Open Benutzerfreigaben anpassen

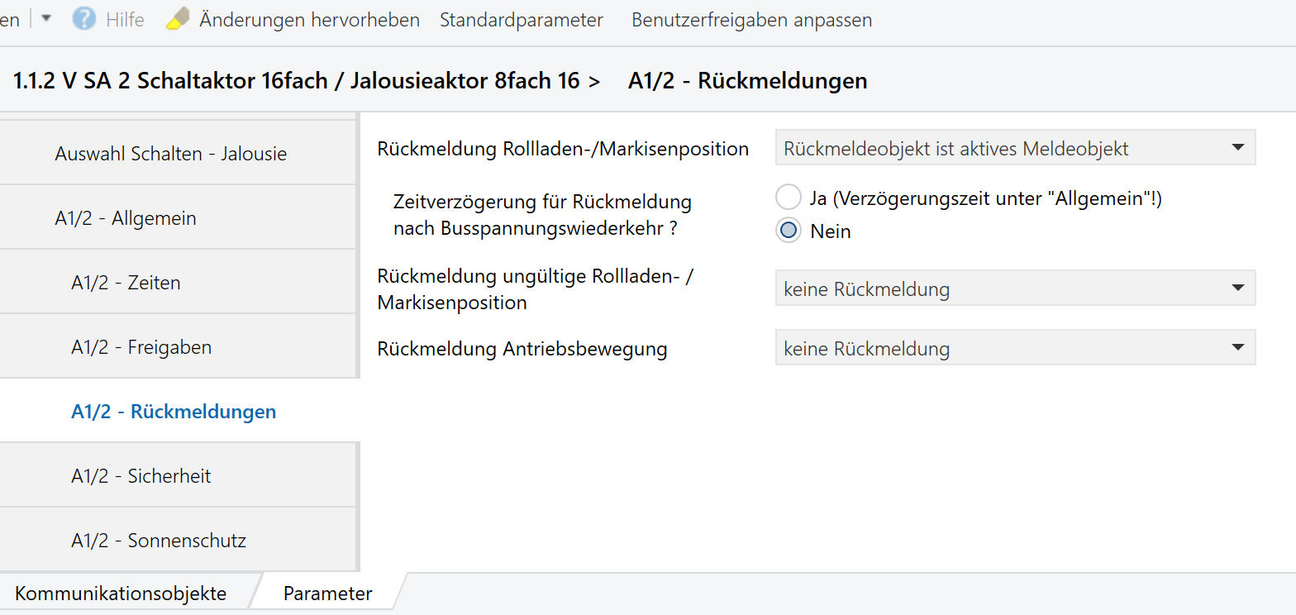[751, 20]
